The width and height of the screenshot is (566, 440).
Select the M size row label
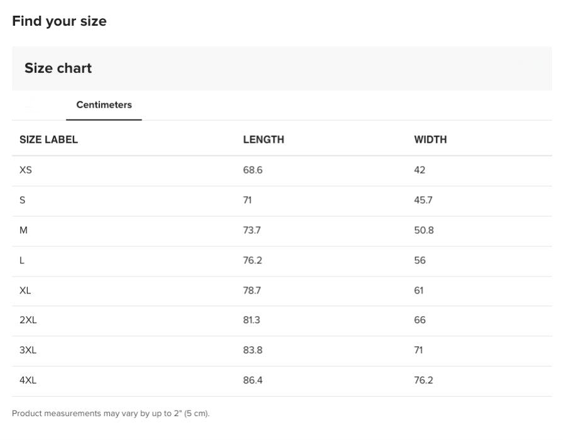24,230
